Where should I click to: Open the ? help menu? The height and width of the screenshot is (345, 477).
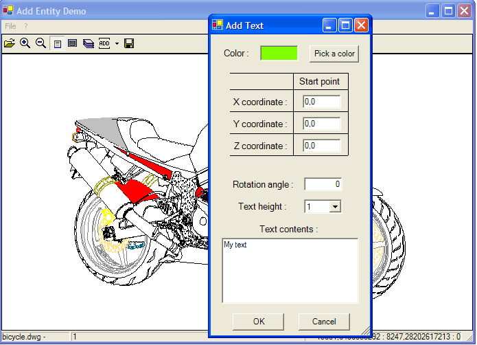click(x=25, y=26)
